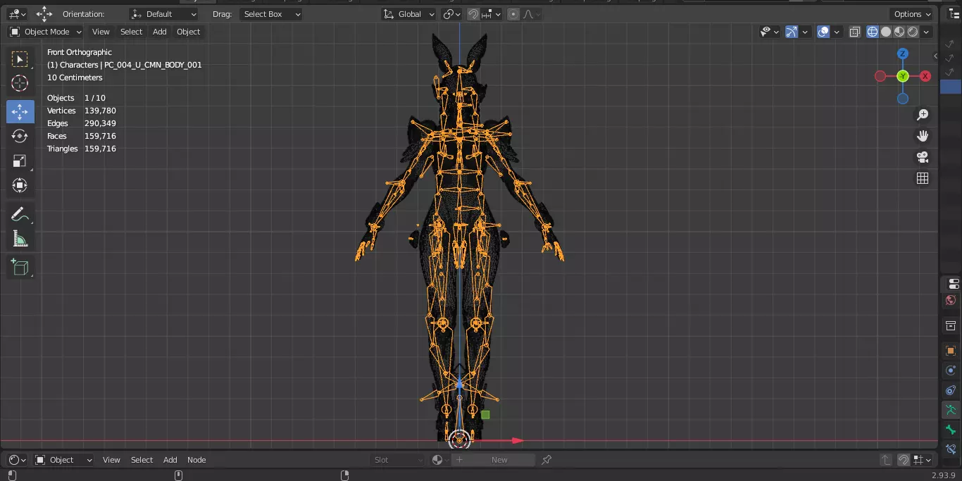Pick the Rotate tool
This screenshot has height=481, width=962.
(x=20, y=136)
